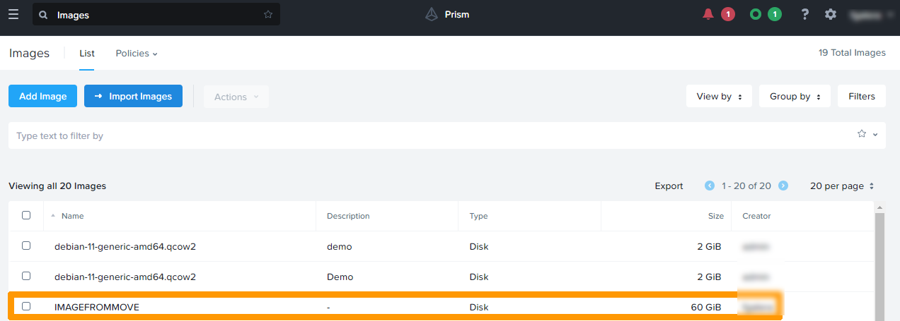This screenshot has width=900, height=321.
Task: Switch to the List tab
Action: [x=87, y=54]
